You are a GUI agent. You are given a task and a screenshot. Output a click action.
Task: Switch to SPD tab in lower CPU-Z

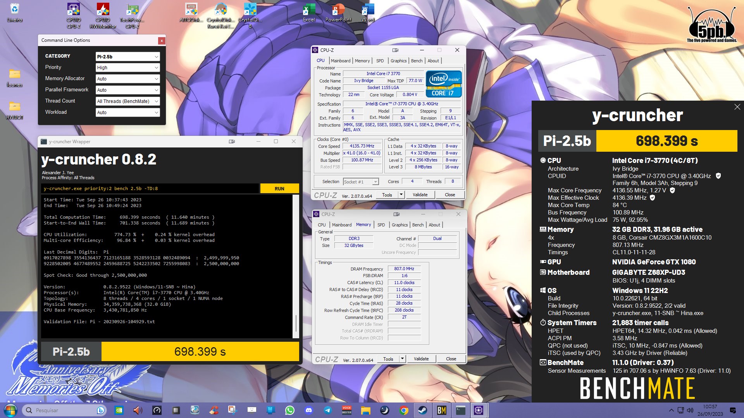click(381, 225)
